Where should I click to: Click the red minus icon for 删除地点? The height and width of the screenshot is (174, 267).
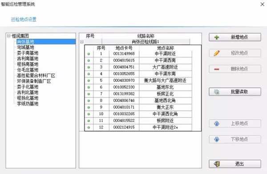point(217,69)
